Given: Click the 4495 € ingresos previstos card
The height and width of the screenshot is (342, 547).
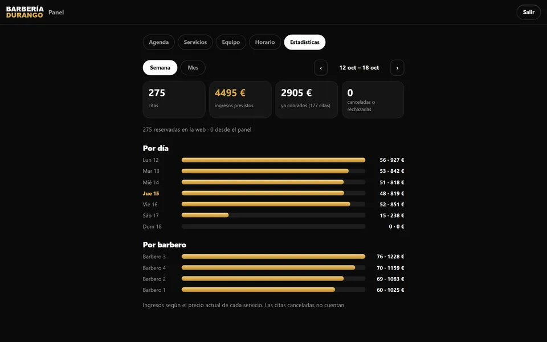Looking at the screenshot, I should tap(240, 99).
